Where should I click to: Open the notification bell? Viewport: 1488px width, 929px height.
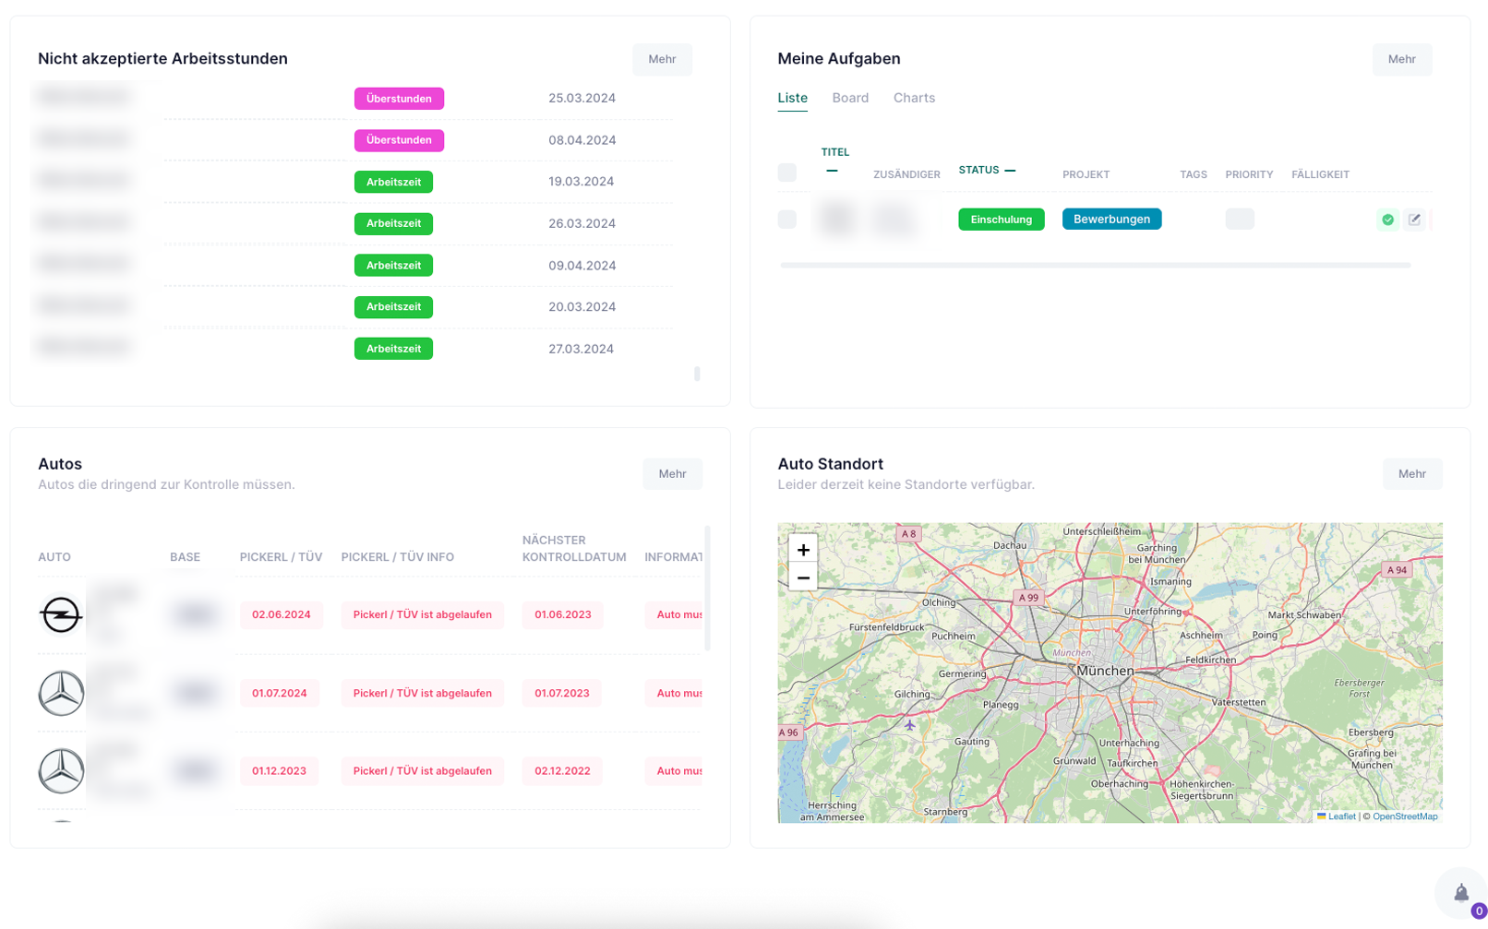tap(1460, 892)
